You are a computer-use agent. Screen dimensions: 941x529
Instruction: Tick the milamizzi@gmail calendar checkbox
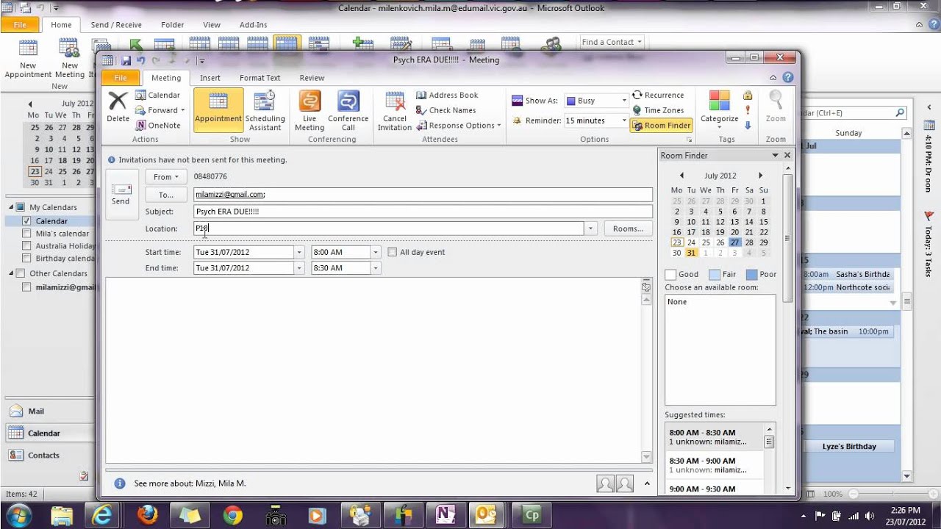(x=26, y=287)
